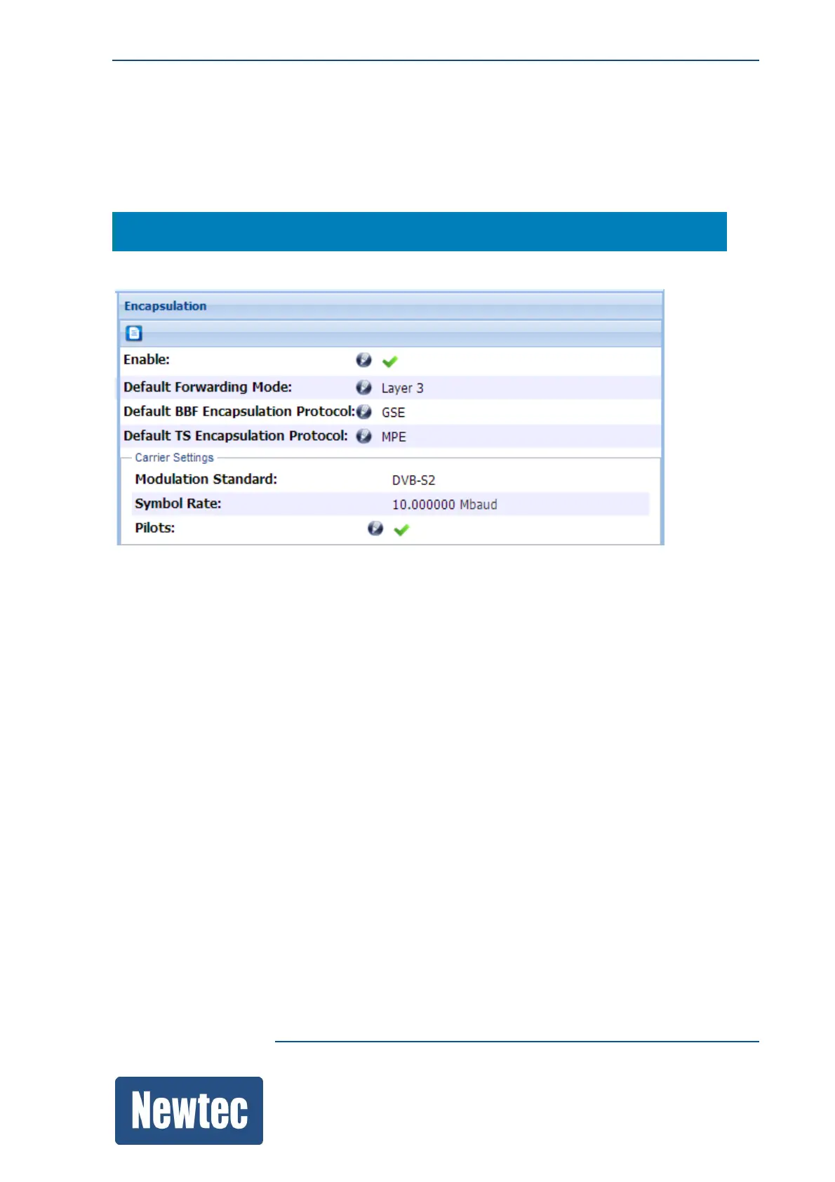Click the Default Forwarding Mode label
This screenshot has width=835, height=1182.
(x=208, y=387)
